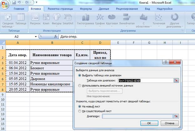Click the Таблица или диапазон input field
This screenshot has width=195, height=131.
pyautogui.click(x=146, y=81)
